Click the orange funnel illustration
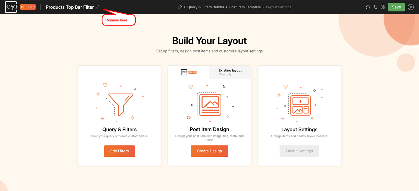Image resolution: width=419 pixels, height=191 pixels. pos(120,104)
